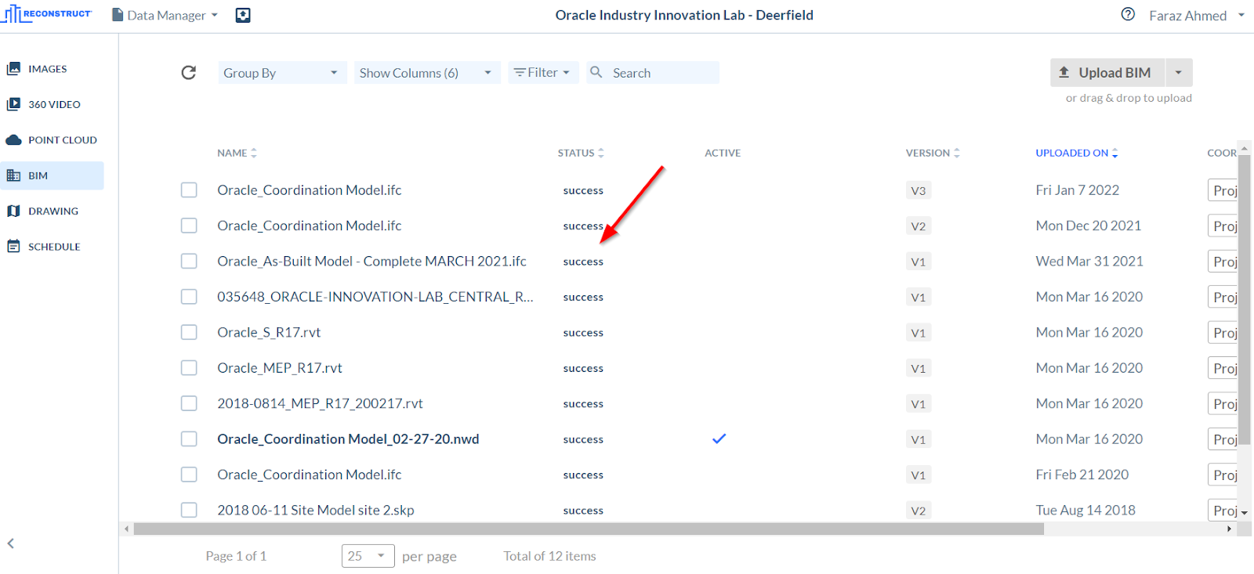
Task: Click the active checkmark for the .nwd model
Action: pyautogui.click(x=719, y=439)
